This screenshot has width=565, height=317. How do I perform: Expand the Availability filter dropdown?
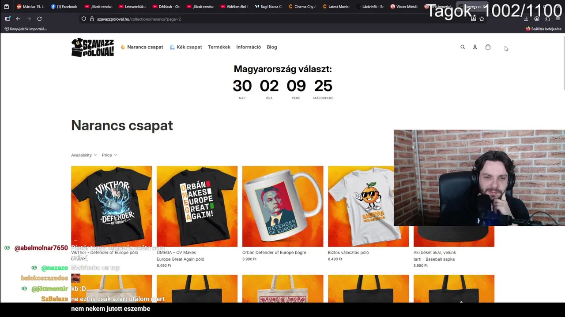point(83,155)
